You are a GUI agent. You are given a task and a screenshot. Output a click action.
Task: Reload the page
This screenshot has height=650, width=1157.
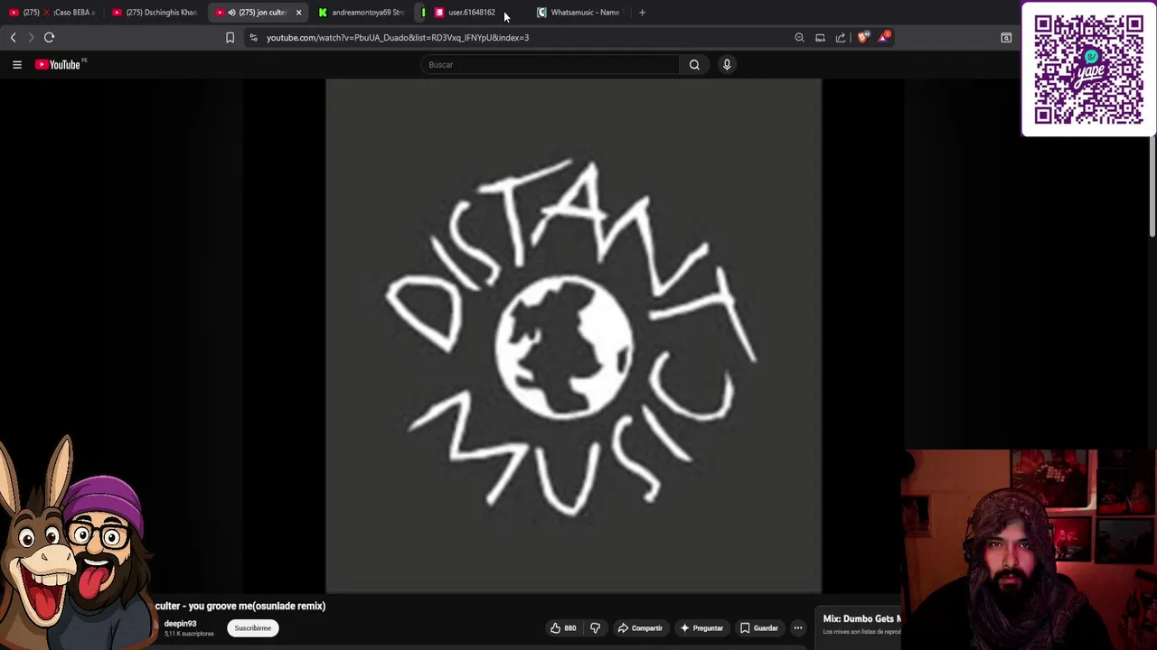[49, 37]
